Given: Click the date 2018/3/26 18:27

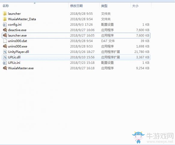Looking at the screenshot, I should point(82,52).
